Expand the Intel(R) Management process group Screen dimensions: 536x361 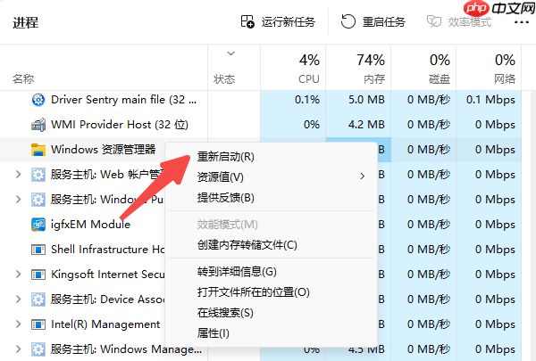click(19, 324)
